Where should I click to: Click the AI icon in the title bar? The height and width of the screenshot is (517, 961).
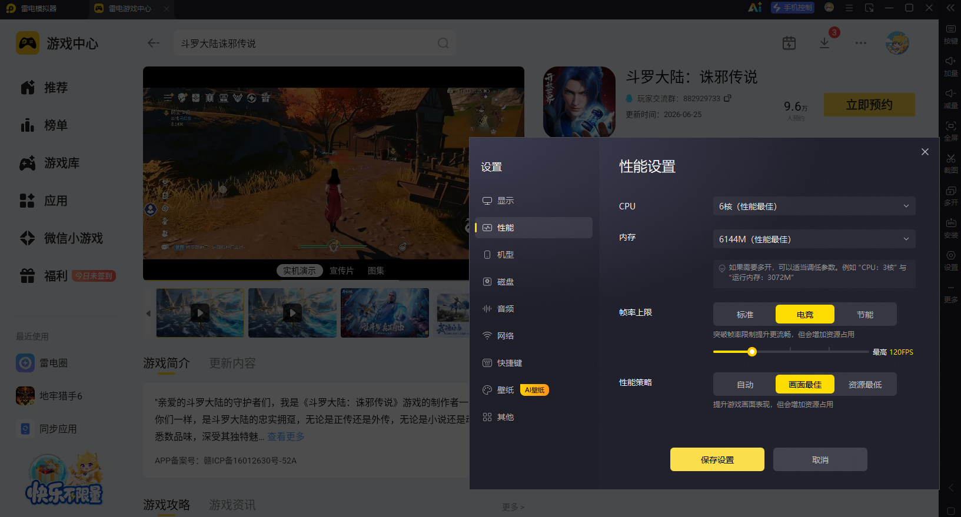pyautogui.click(x=755, y=8)
